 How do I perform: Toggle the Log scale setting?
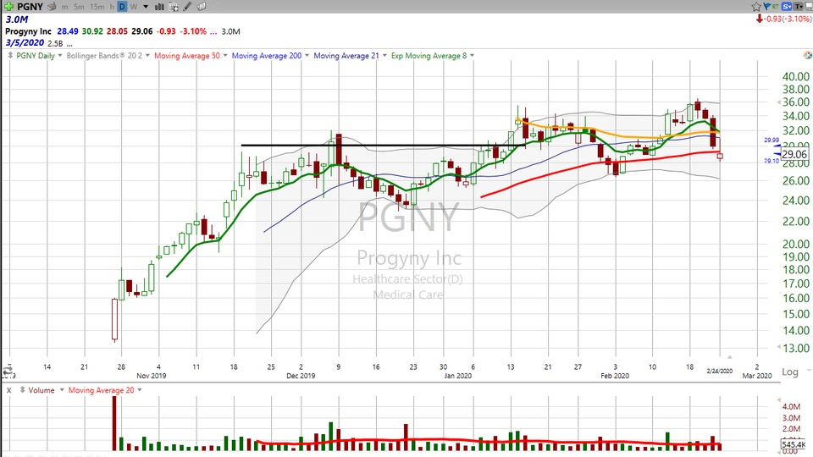[789, 372]
